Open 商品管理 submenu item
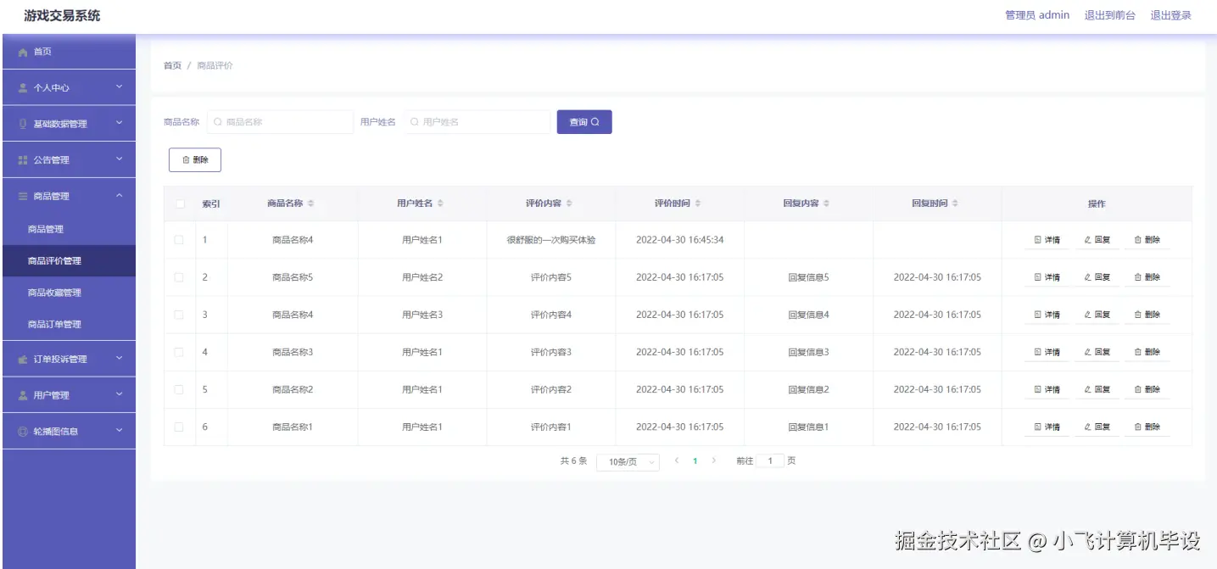Viewport: 1217px width, 569px height. tap(69, 229)
